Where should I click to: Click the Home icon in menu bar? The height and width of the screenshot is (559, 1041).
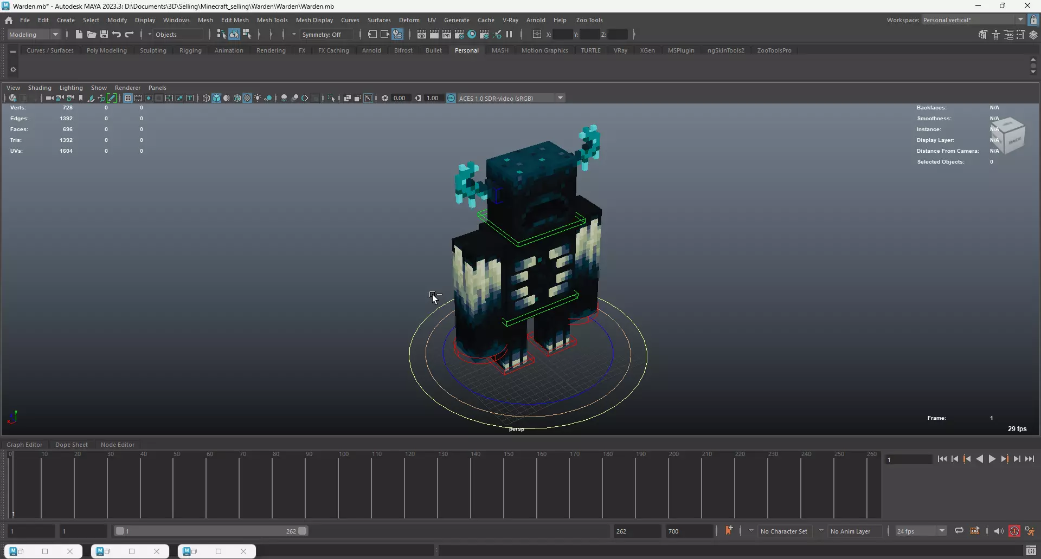pos(9,20)
